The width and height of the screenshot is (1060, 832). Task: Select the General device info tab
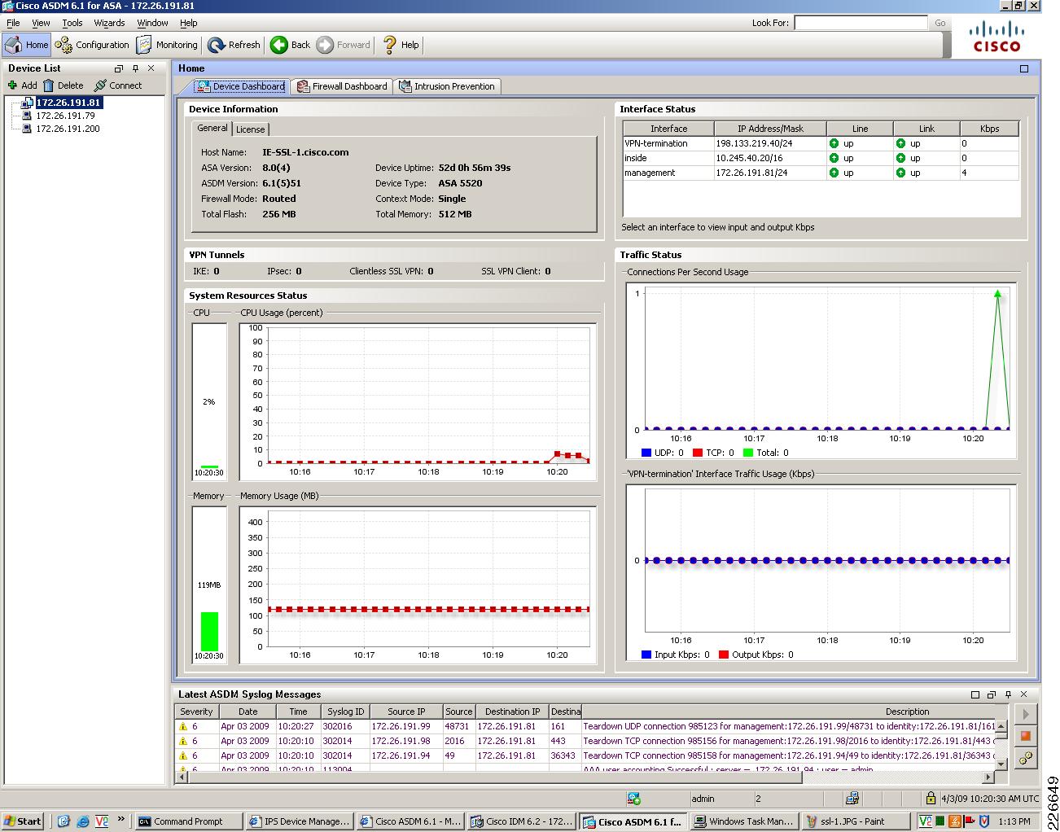point(212,129)
